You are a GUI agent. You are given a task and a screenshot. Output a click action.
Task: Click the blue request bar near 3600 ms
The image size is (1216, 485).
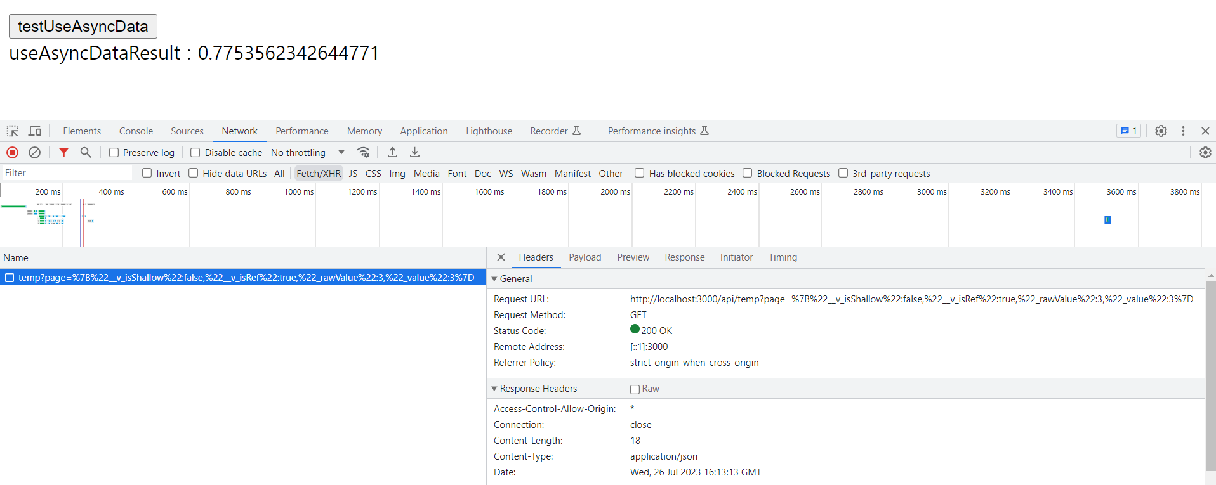click(1107, 220)
